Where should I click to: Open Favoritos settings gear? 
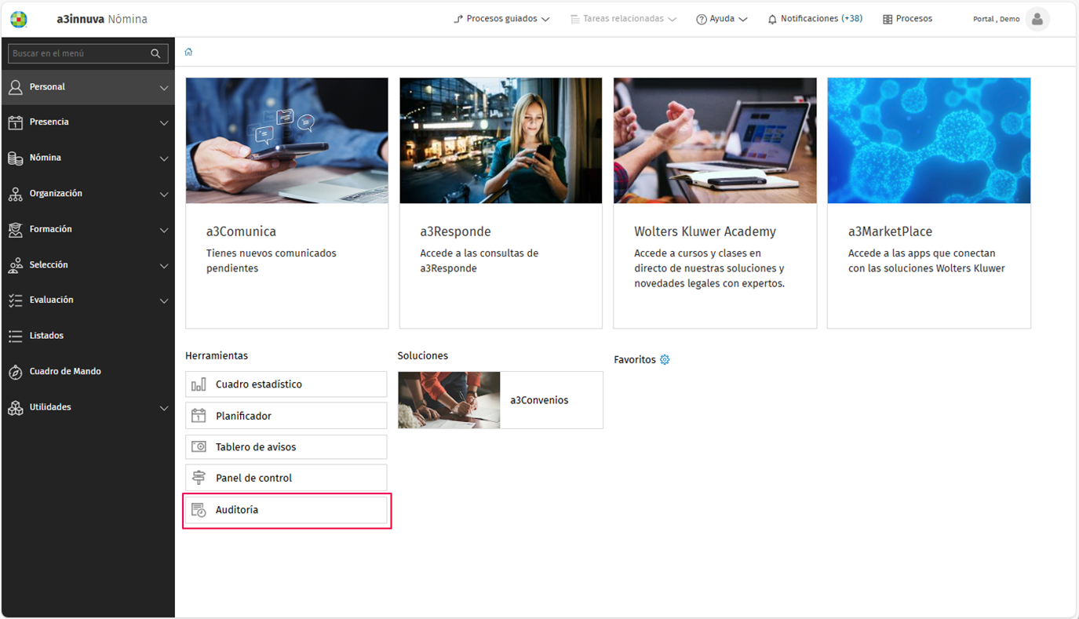click(x=665, y=359)
